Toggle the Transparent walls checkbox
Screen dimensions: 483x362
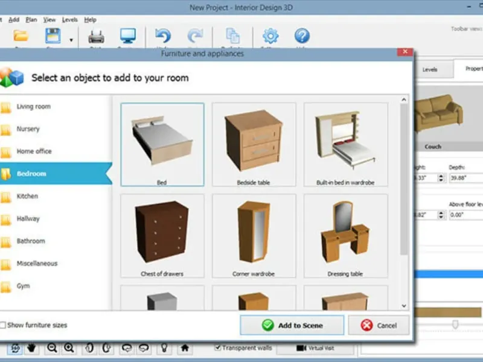218,348
